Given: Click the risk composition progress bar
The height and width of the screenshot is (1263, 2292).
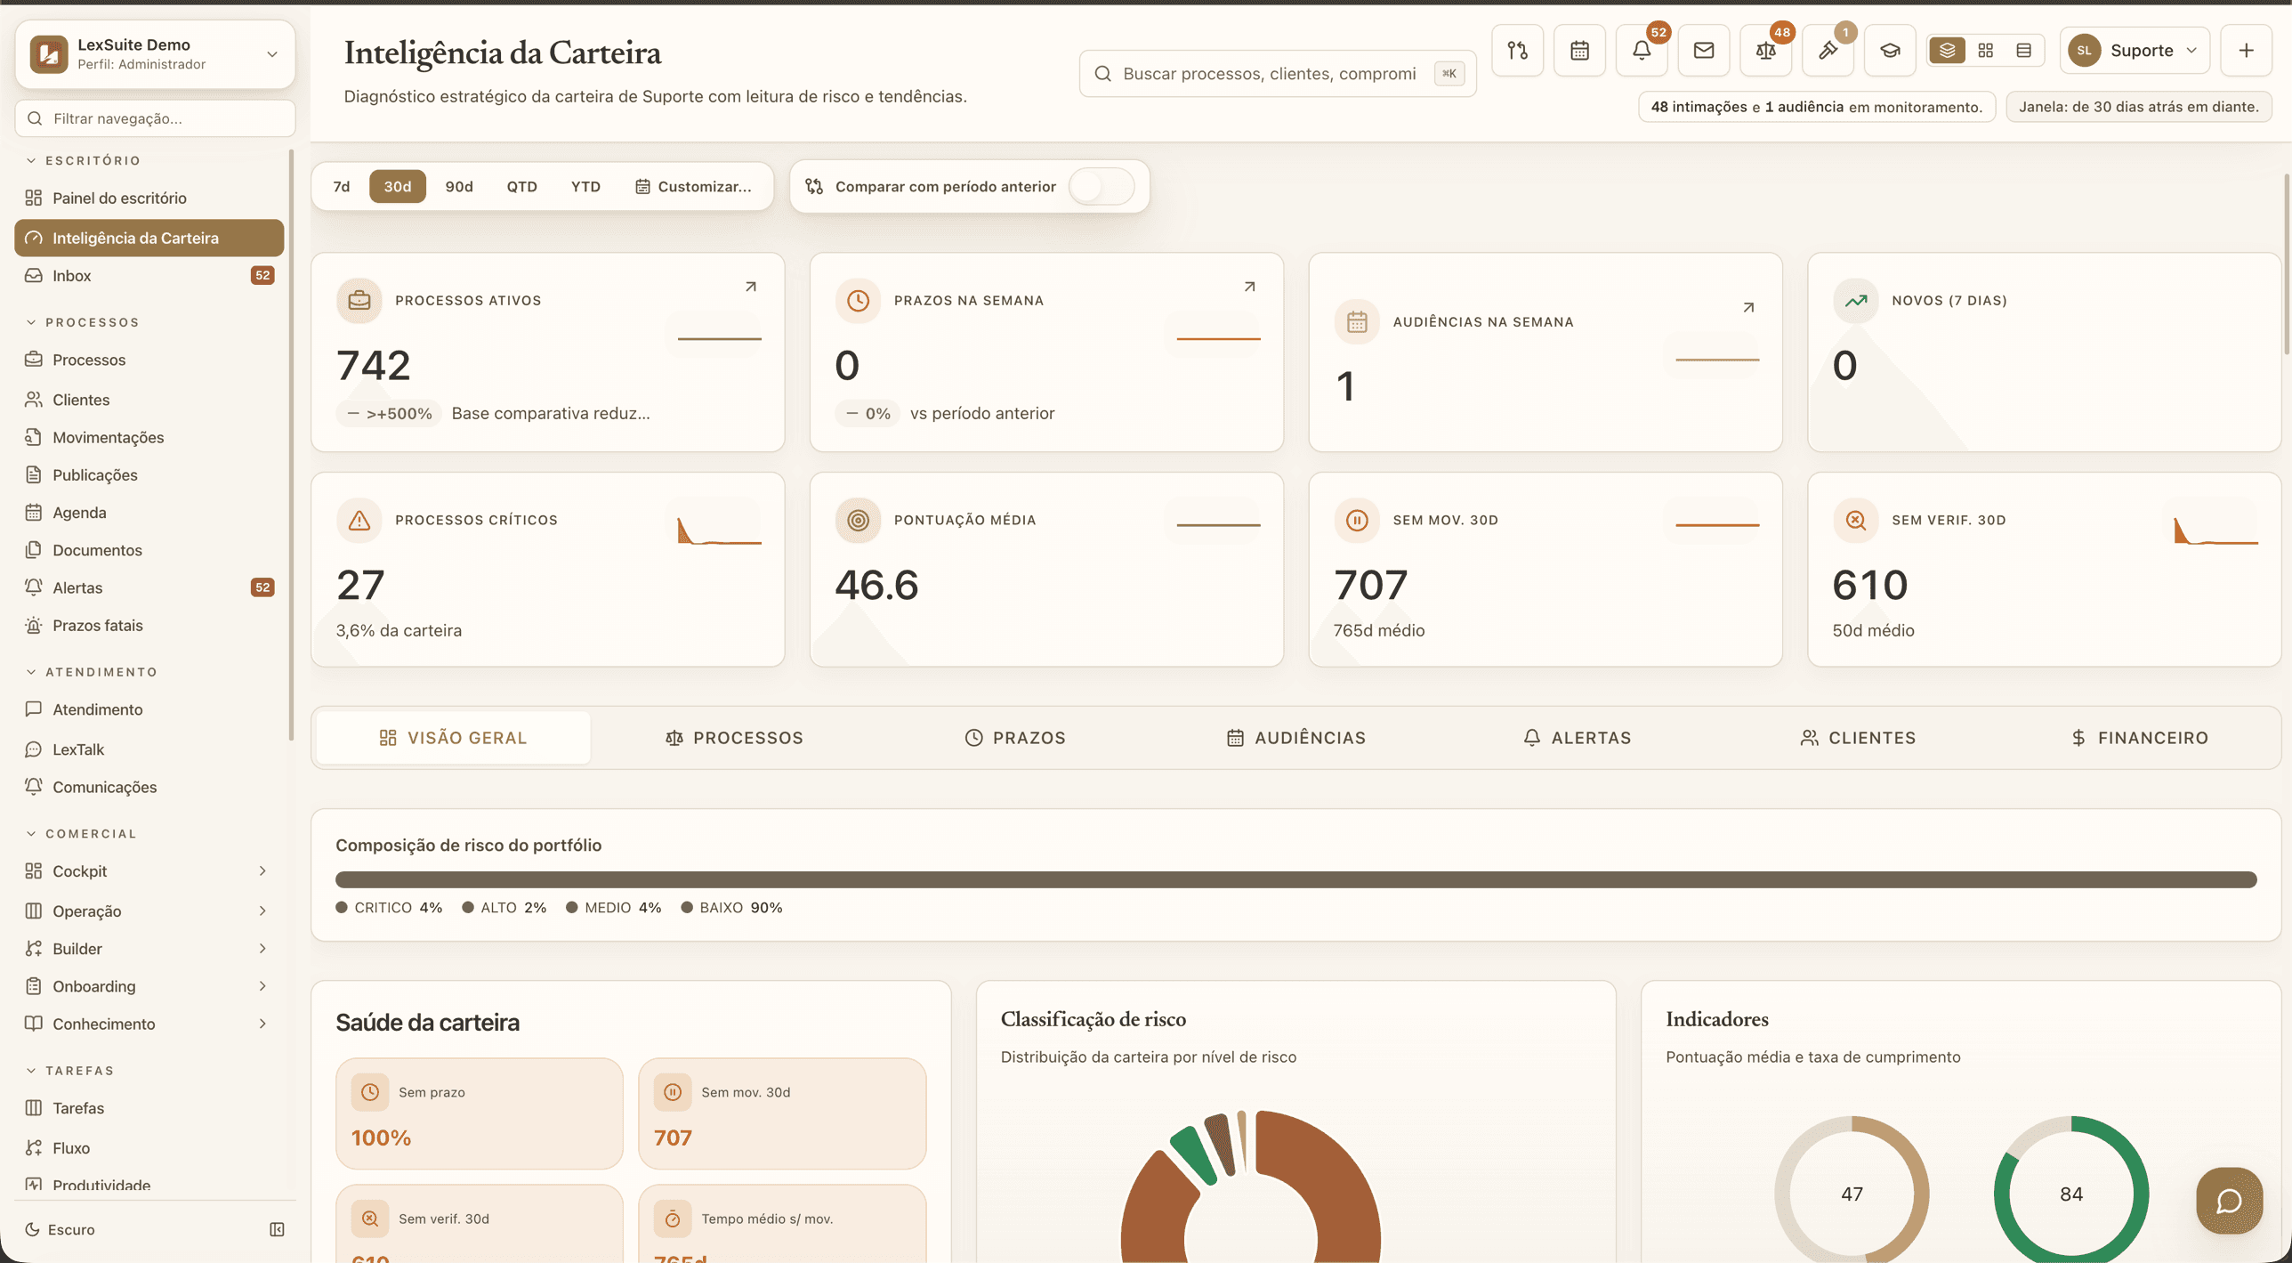Looking at the screenshot, I should [x=1295, y=879].
